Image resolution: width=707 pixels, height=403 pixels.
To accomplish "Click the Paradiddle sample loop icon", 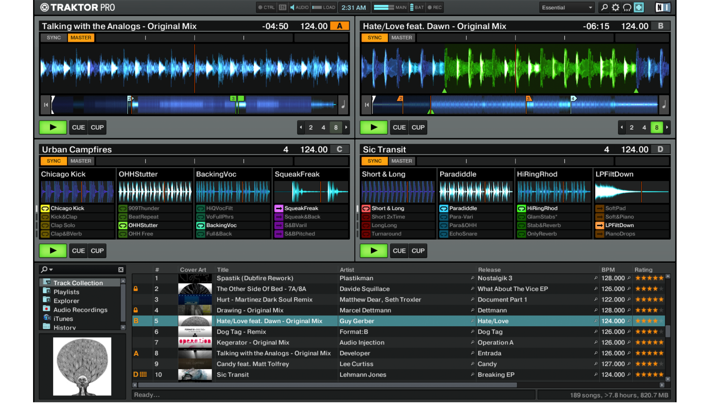I will pyautogui.click(x=444, y=208).
